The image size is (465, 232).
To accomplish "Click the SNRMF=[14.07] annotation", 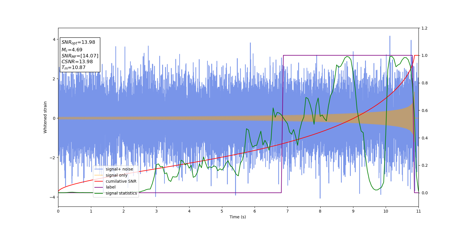I will pos(80,56).
